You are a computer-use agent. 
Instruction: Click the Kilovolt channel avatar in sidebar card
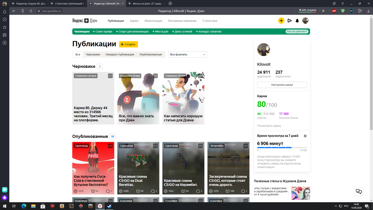tap(264, 50)
